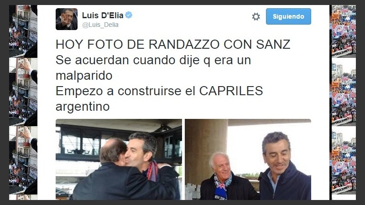Screen dimensions: 365x205
Task: Click the left background crowd image strip
Action: (x=23, y=102)
